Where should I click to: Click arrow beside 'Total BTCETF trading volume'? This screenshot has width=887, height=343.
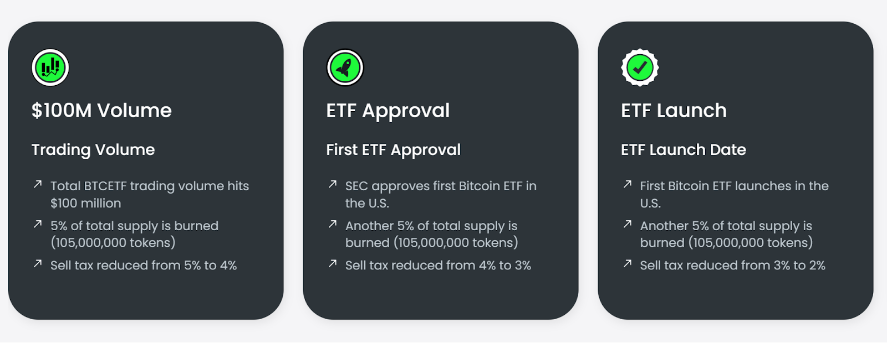(38, 184)
